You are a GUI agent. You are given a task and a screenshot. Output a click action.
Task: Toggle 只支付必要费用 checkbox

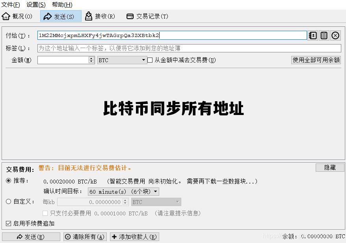click(45, 213)
